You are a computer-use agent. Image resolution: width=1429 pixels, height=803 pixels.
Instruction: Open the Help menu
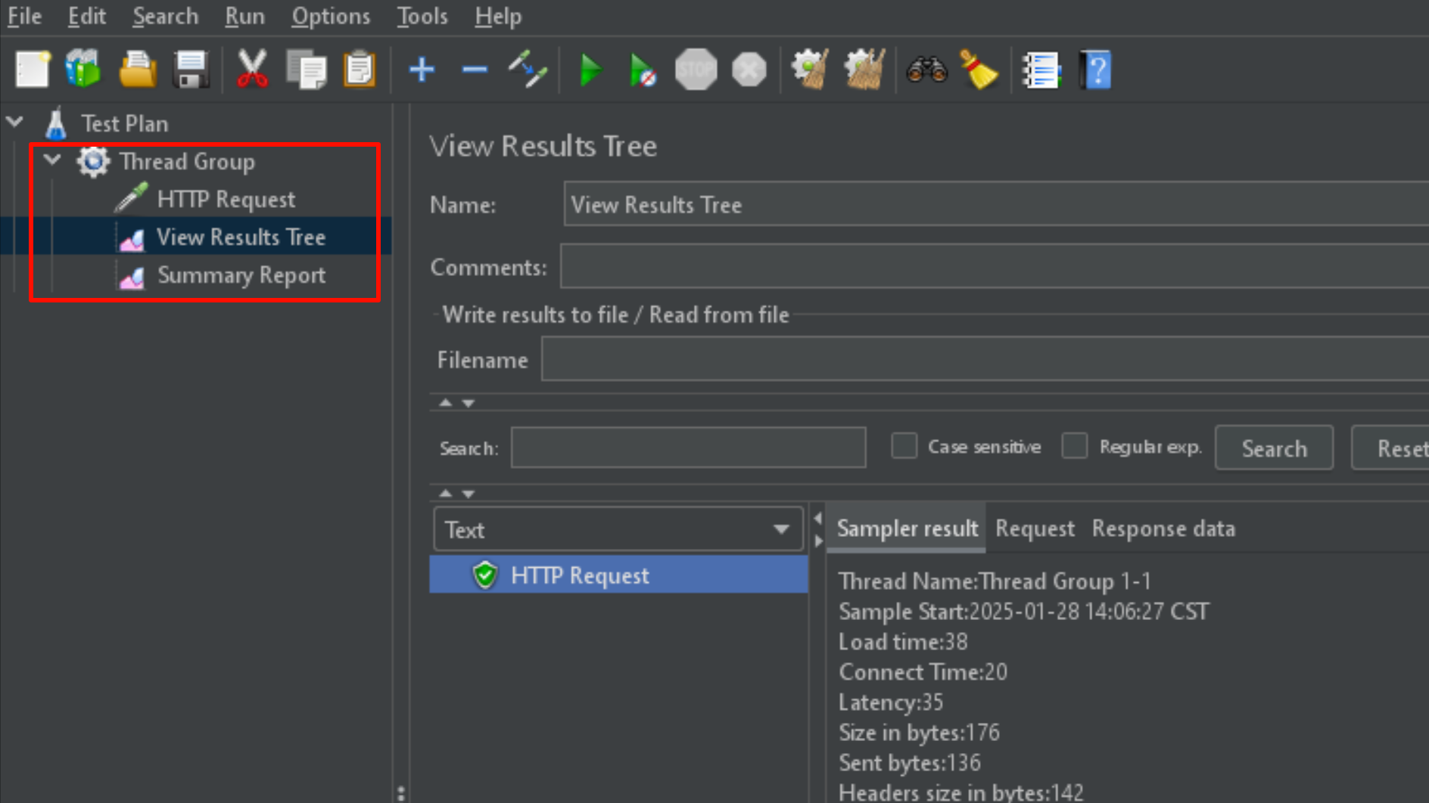498,16
